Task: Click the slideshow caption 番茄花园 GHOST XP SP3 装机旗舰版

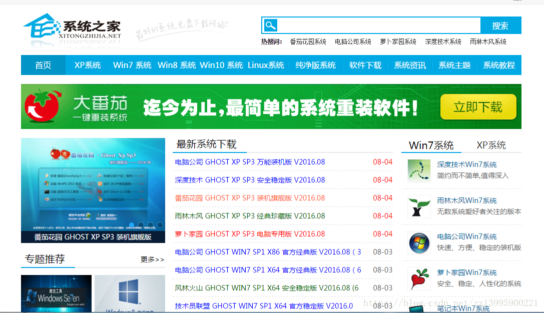Action: pyautogui.click(x=93, y=237)
